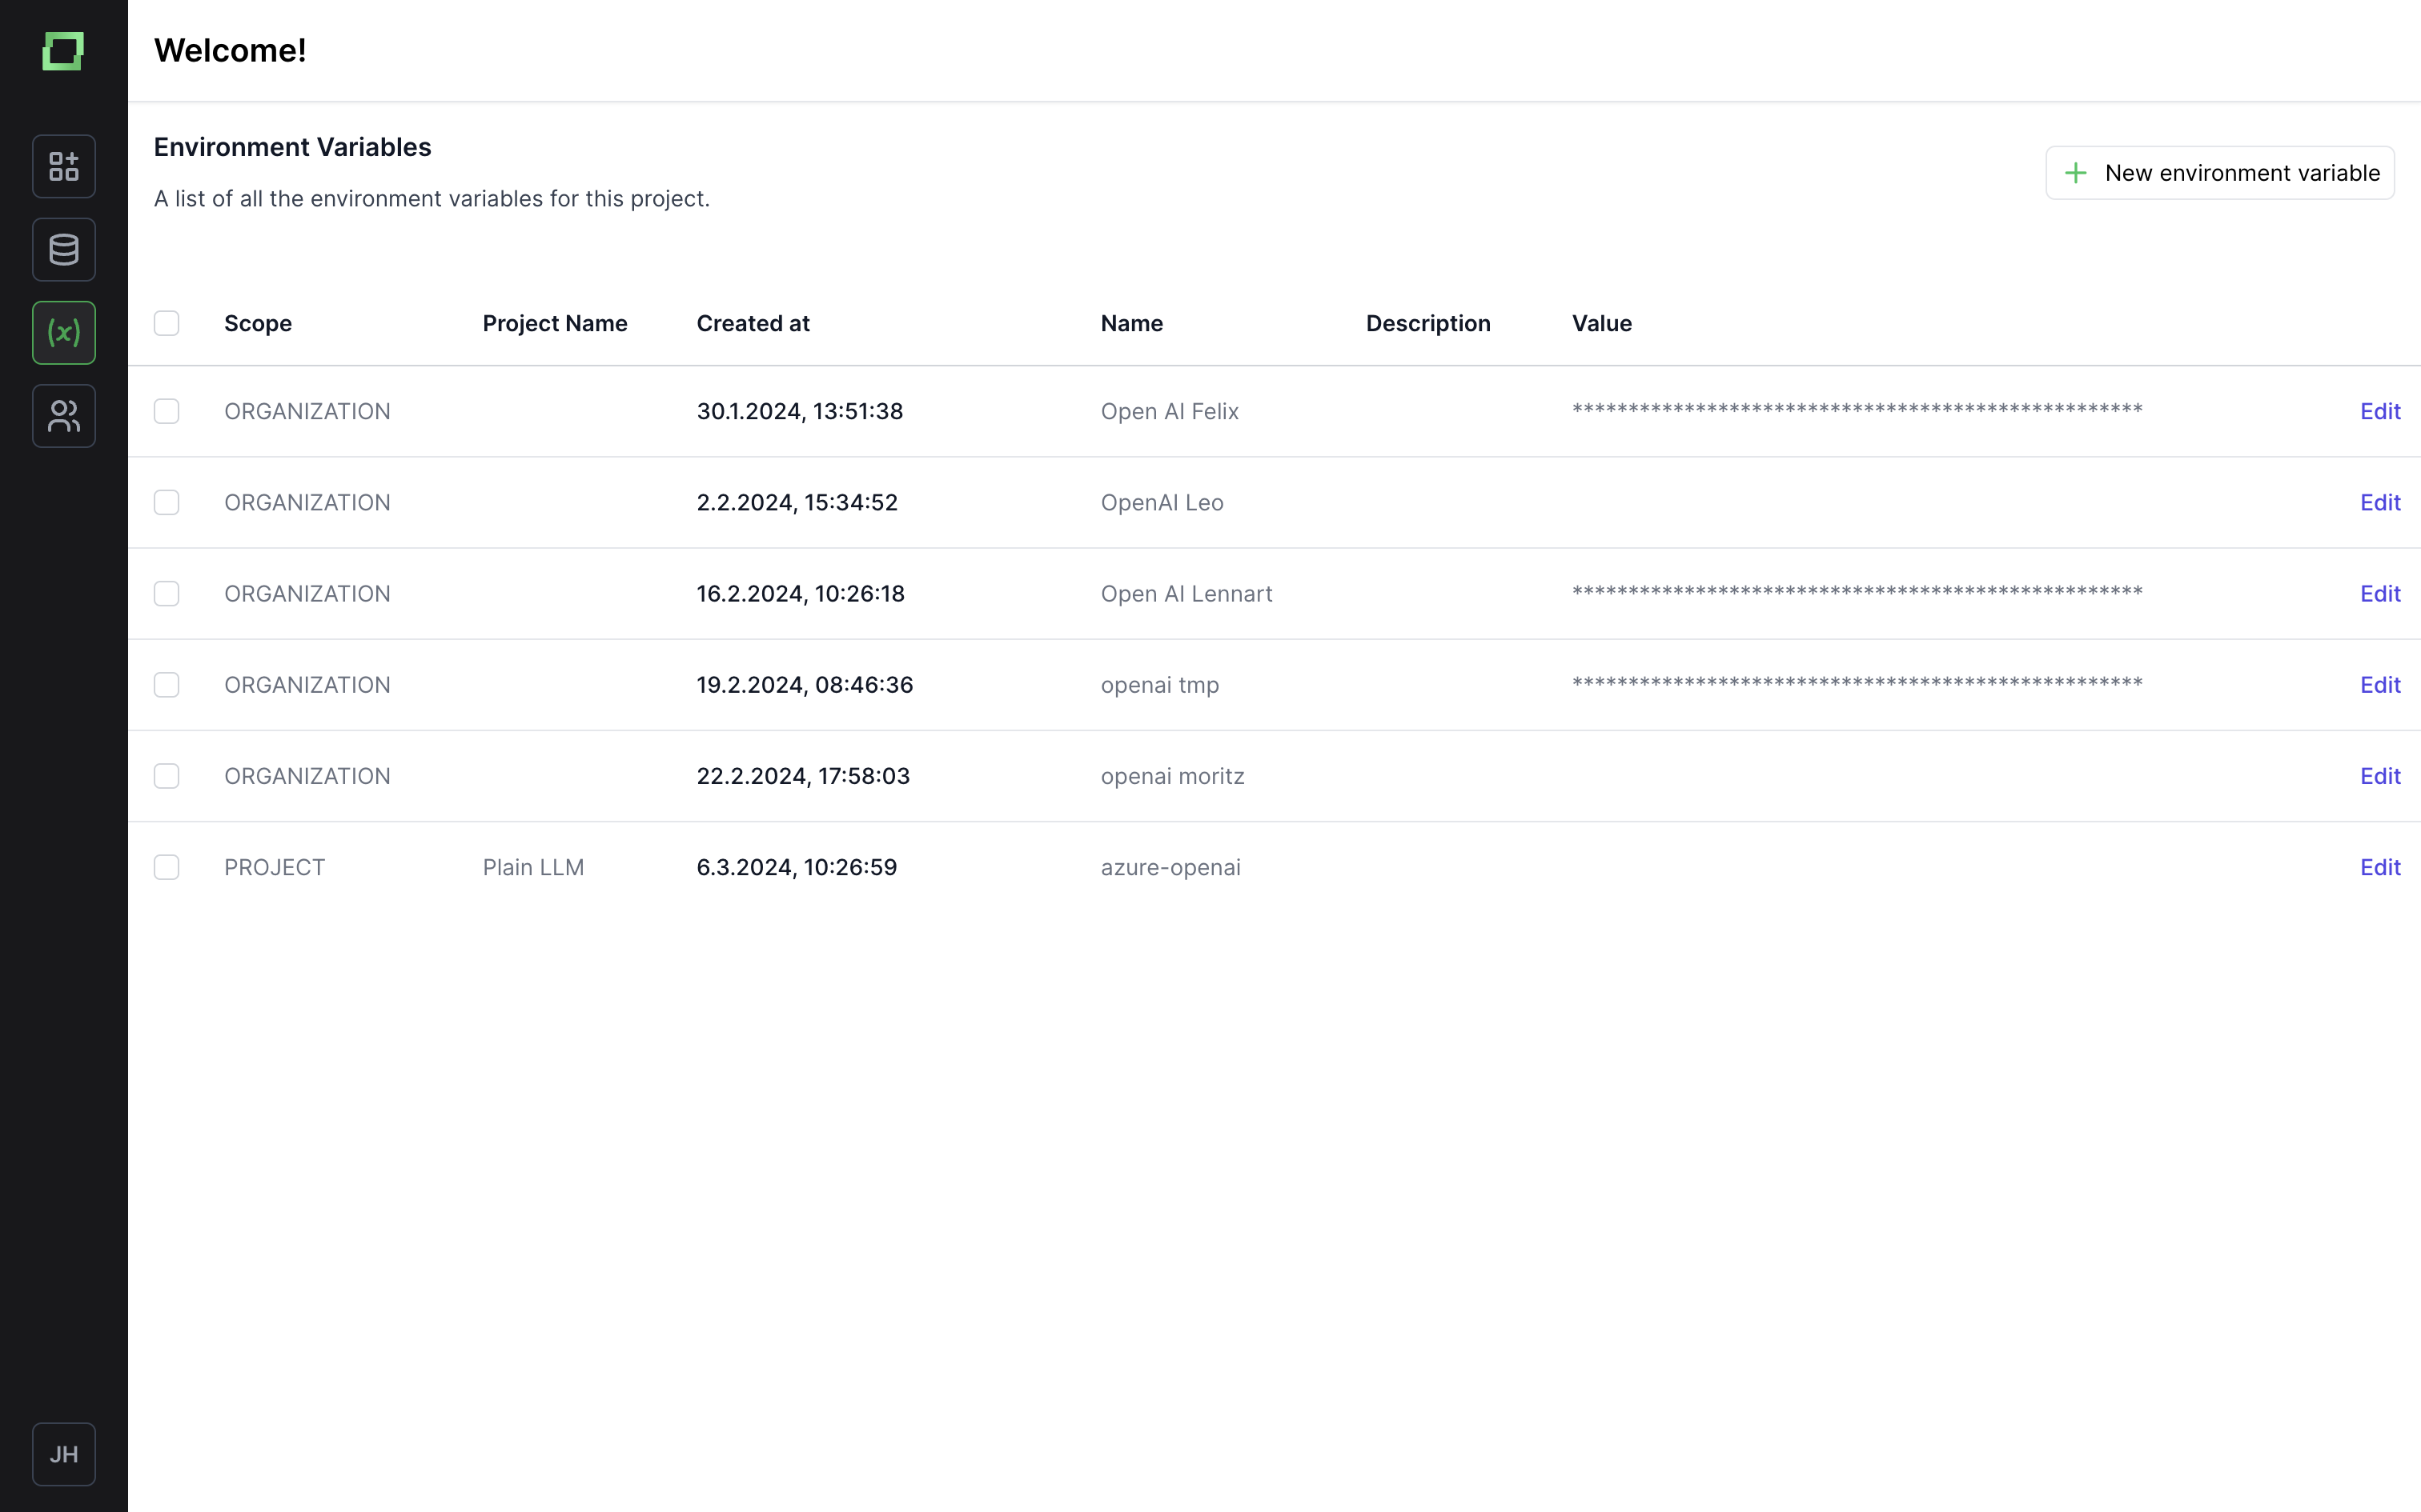Select the variables (x) sidebar icon
The height and width of the screenshot is (1512, 2421).
[64, 332]
